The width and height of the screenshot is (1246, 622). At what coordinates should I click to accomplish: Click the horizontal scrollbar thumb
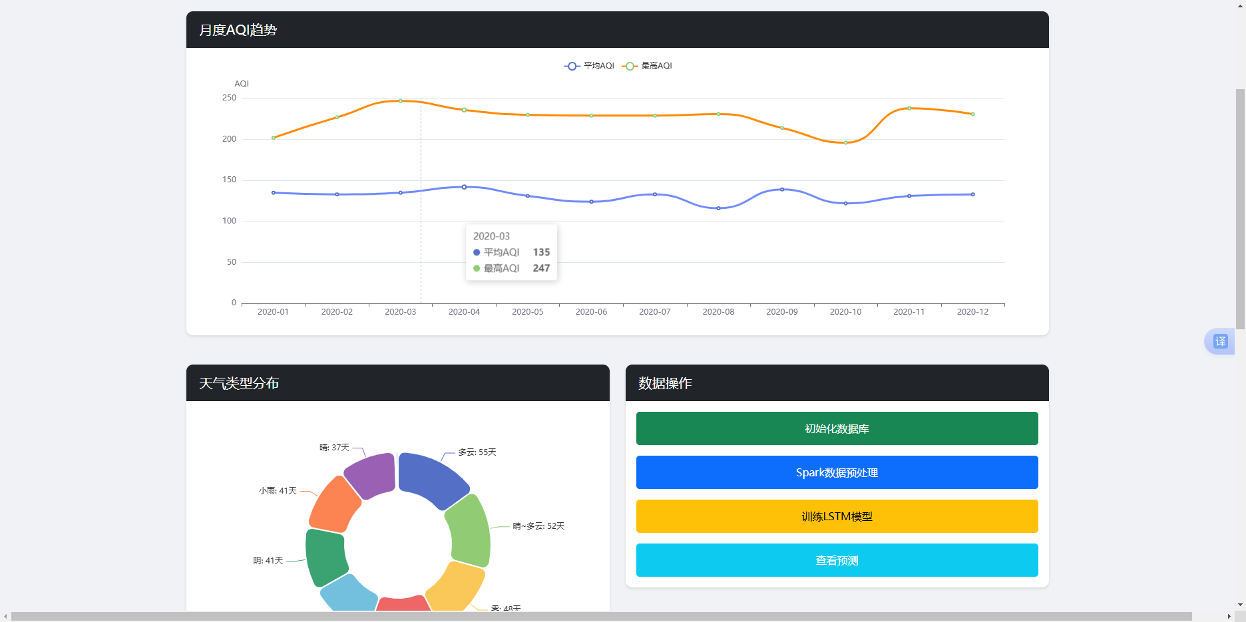[x=602, y=617]
